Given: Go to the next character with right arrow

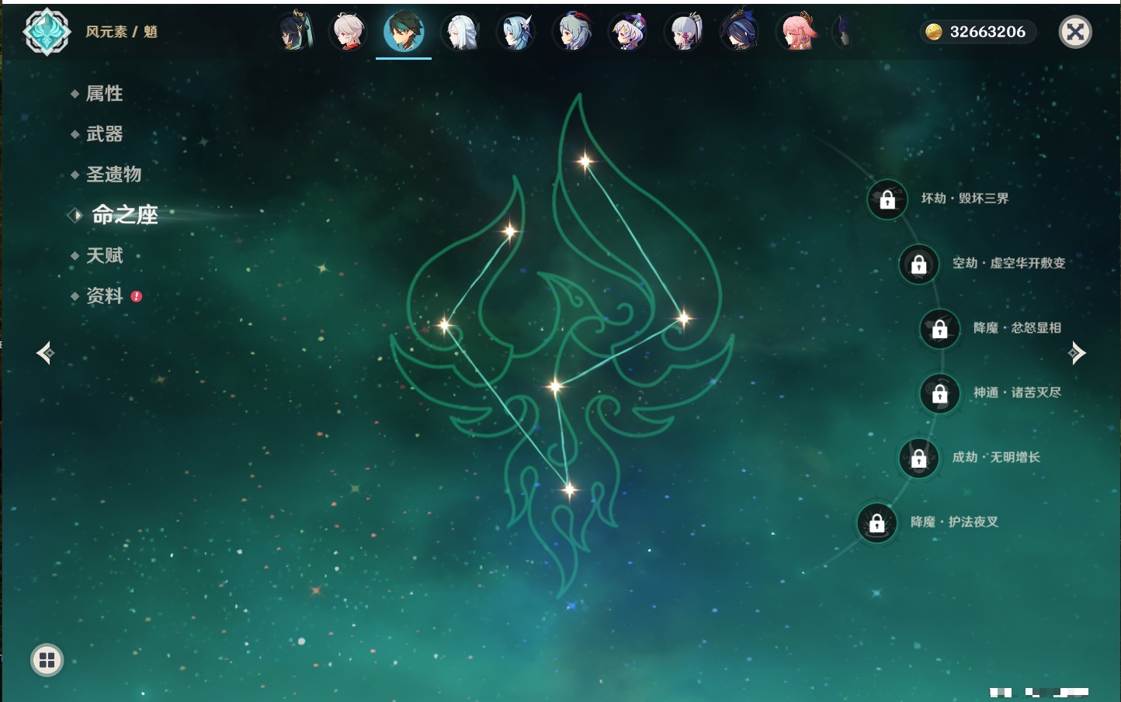Looking at the screenshot, I should 1077,353.
